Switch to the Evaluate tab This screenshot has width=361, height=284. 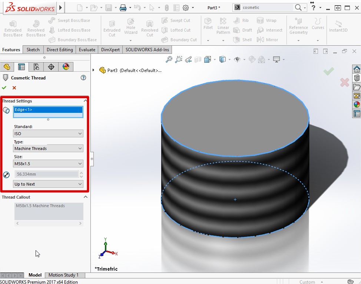87,49
